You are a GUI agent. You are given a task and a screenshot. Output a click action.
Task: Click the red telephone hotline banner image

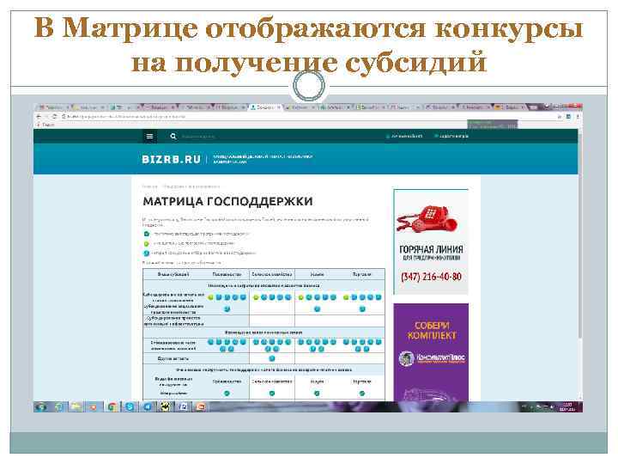tap(427, 220)
